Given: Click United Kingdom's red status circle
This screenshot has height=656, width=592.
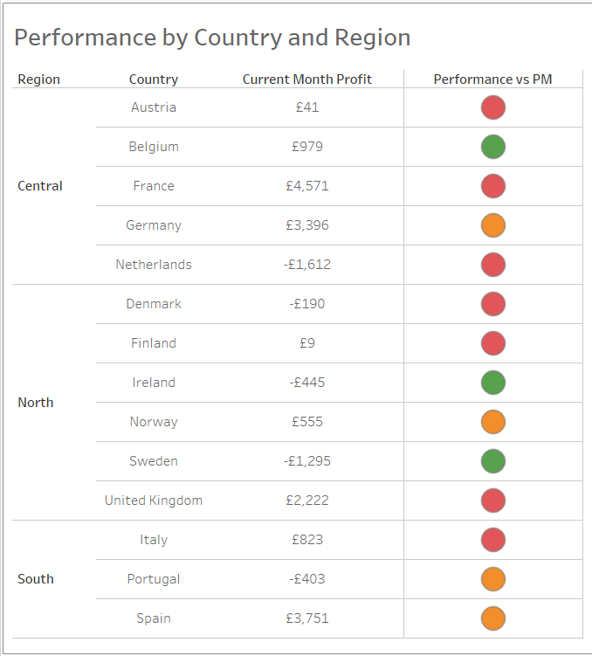Looking at the screenshot, I should (493, 501).
